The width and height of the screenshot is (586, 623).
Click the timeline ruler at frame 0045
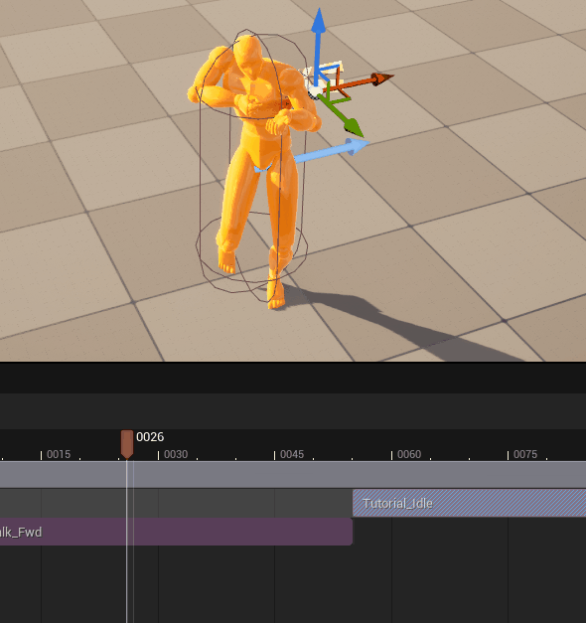coord(292,454)
